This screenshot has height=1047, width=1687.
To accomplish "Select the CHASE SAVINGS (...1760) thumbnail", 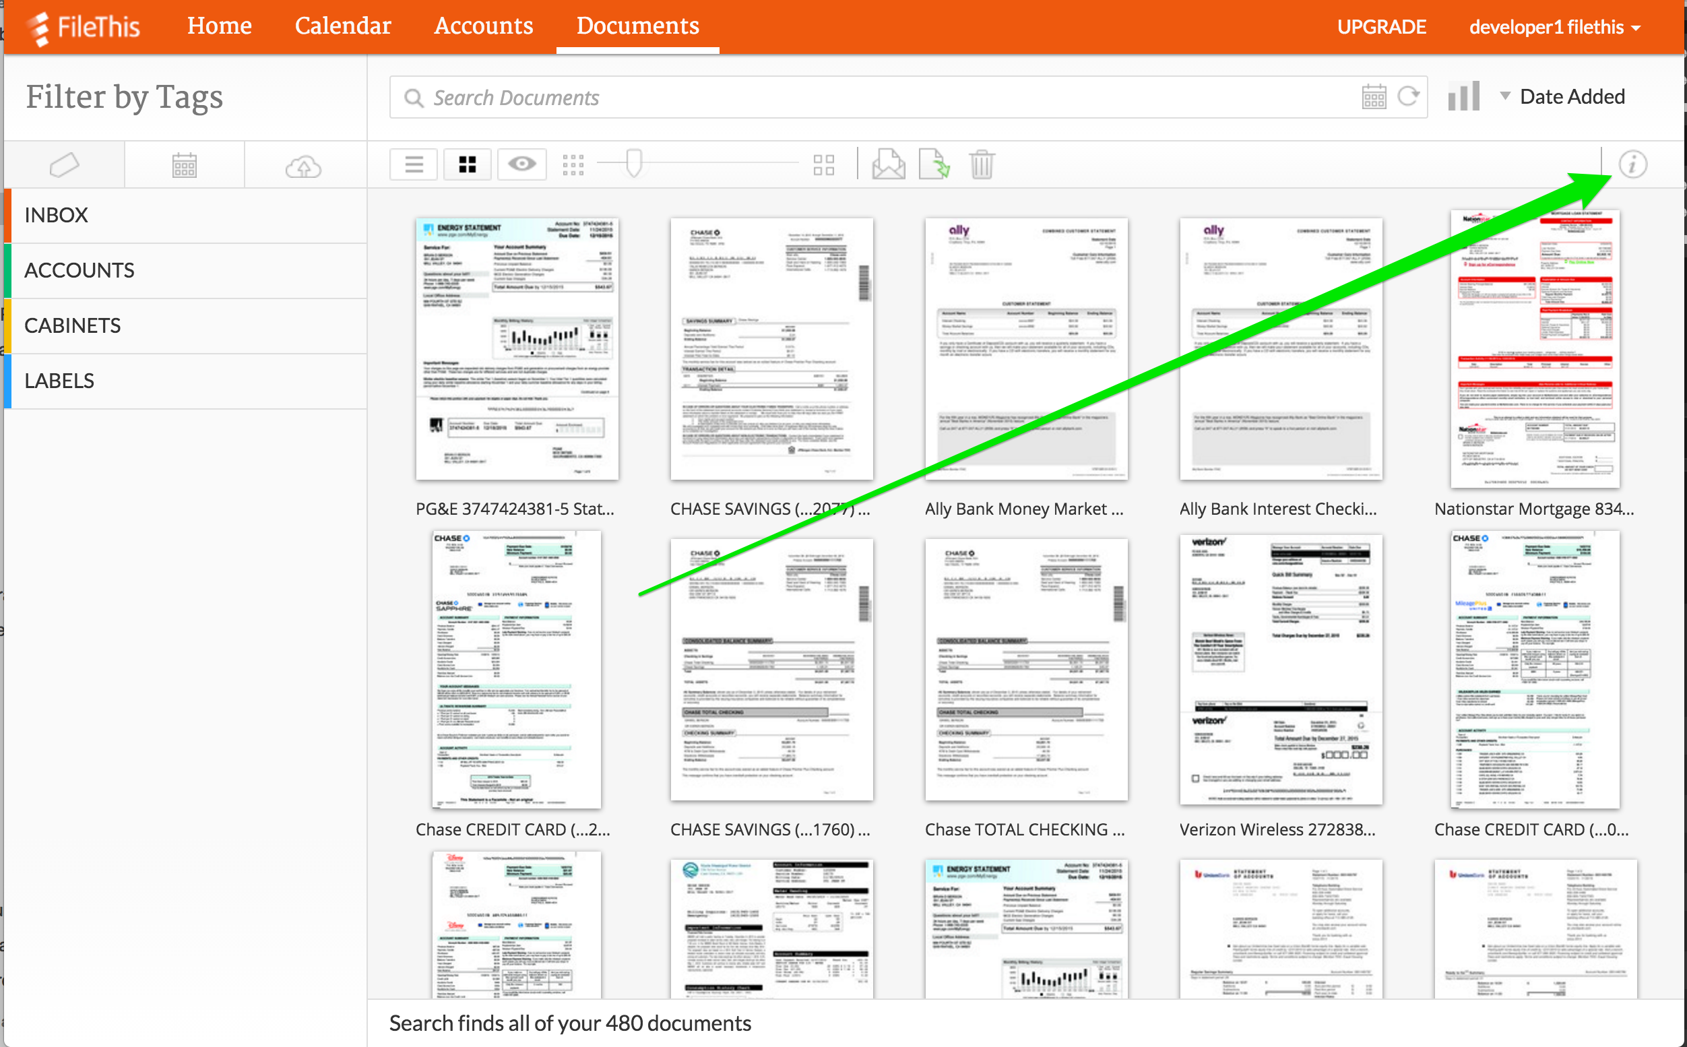I will [772, 670].
